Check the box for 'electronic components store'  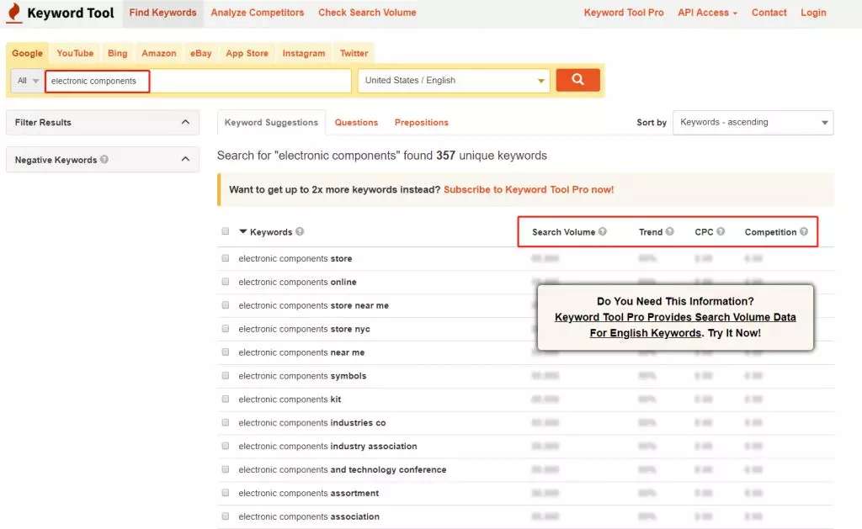coord(226,258)
